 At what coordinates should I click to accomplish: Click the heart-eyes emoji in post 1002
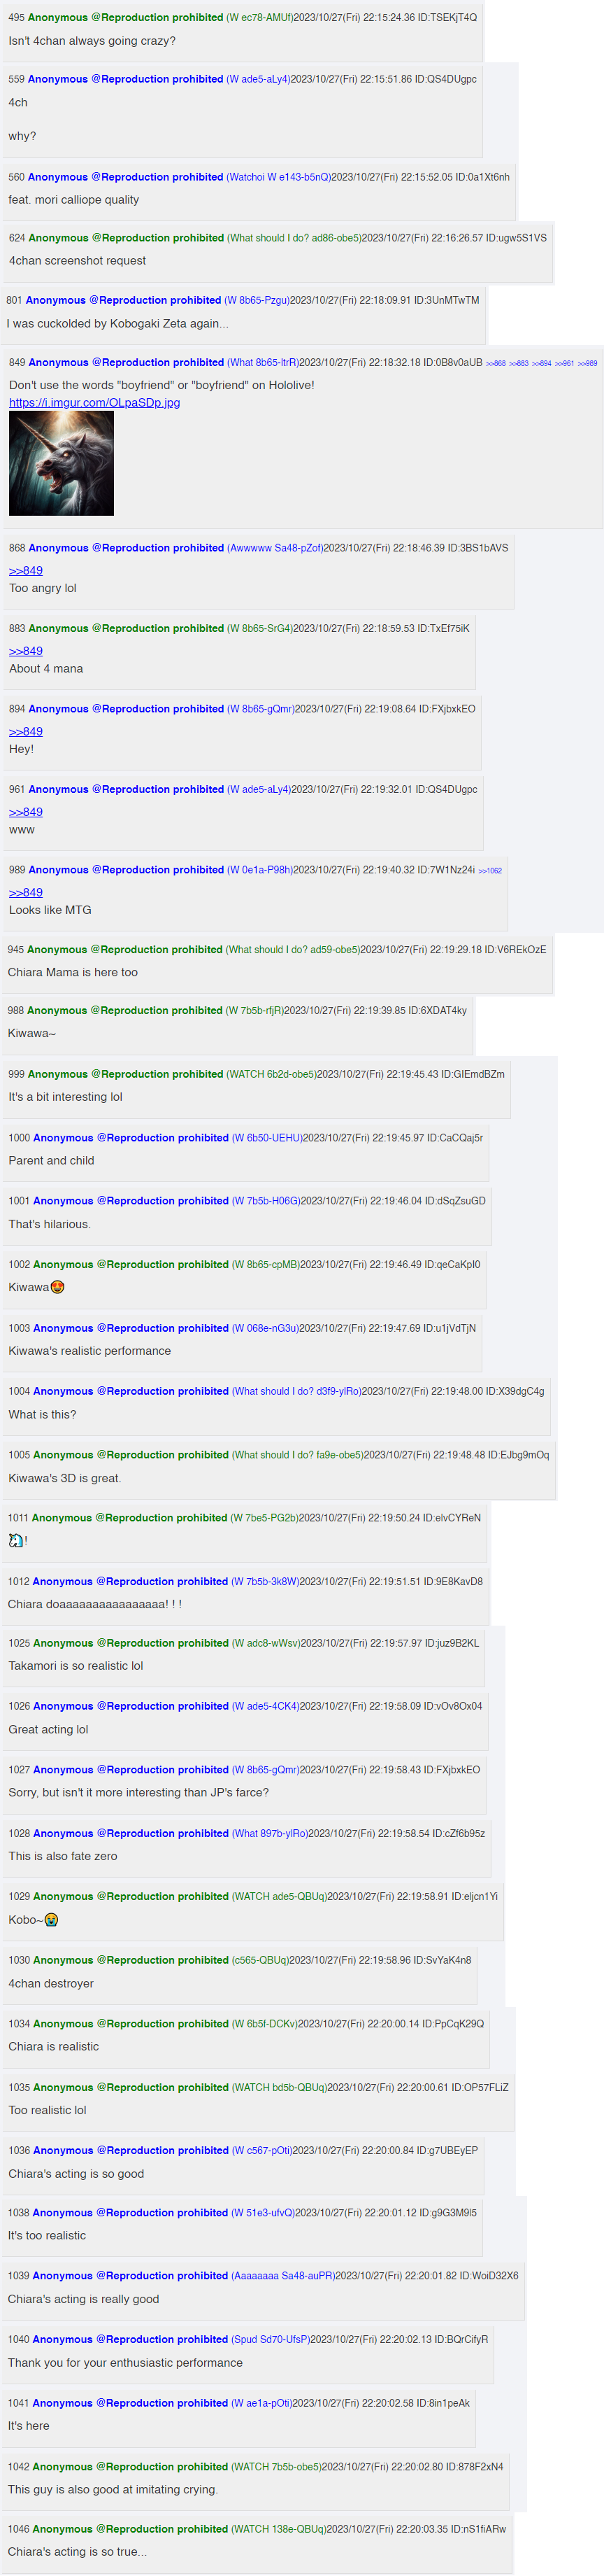point(57,1287)
